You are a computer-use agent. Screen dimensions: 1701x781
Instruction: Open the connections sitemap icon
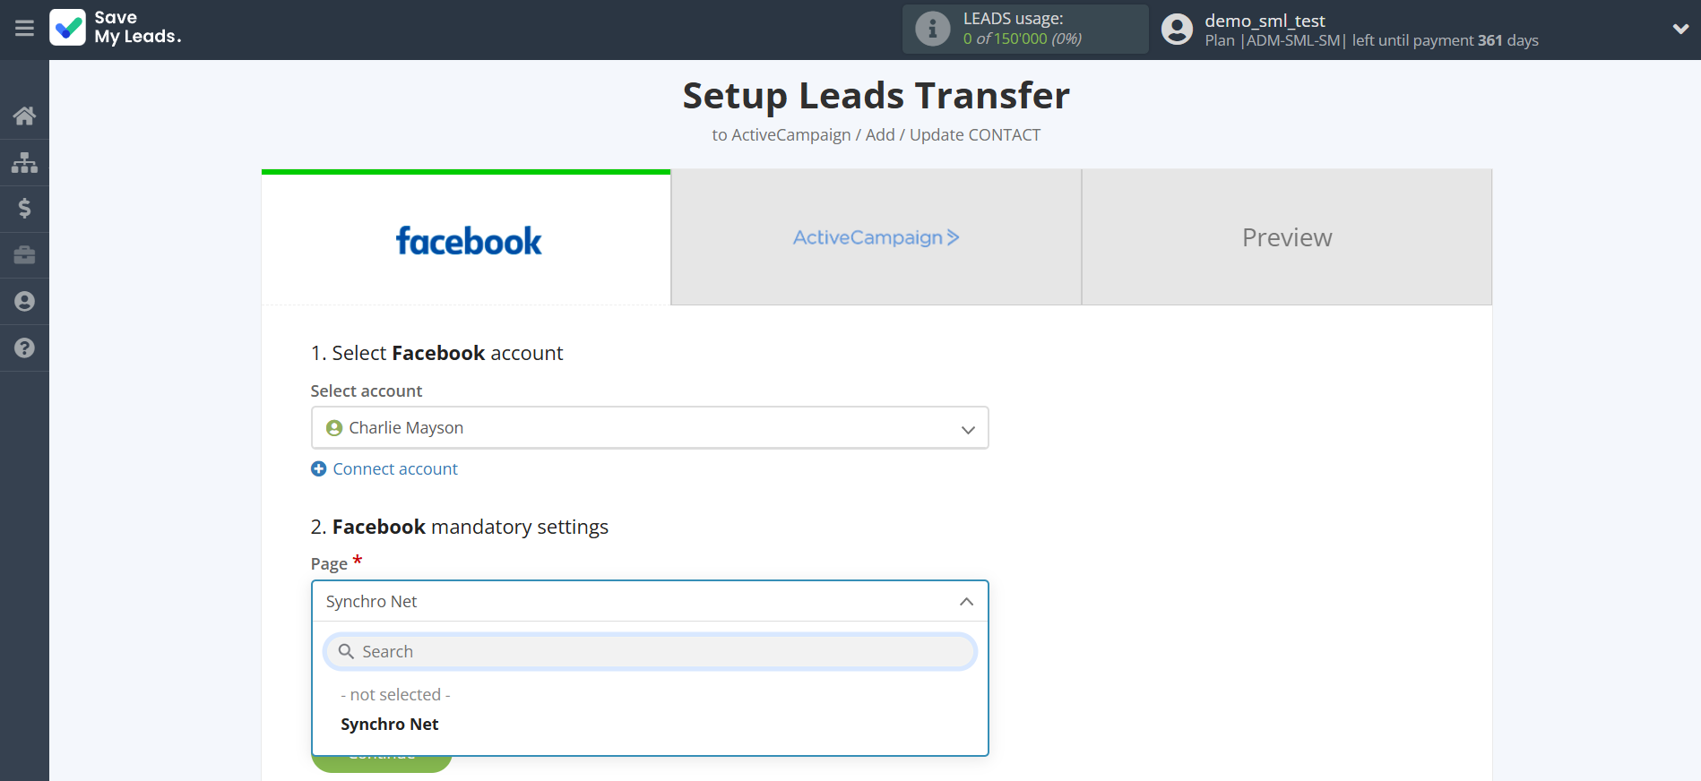[24, 162]
